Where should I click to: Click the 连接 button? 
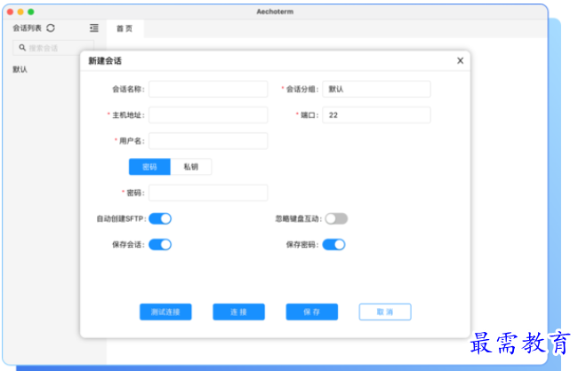click(x=238, y=312)
